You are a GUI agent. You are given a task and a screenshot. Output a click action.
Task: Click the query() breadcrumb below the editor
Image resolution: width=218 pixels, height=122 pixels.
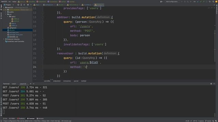pos(76,81)
